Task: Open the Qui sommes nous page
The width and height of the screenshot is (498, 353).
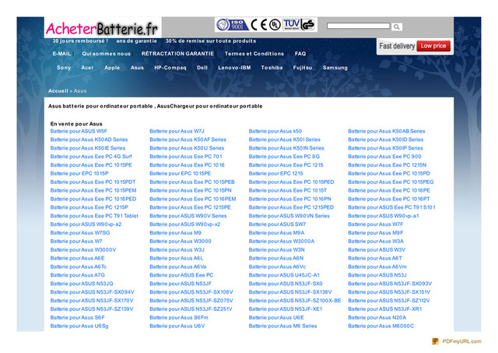Action: click(106, 54)
